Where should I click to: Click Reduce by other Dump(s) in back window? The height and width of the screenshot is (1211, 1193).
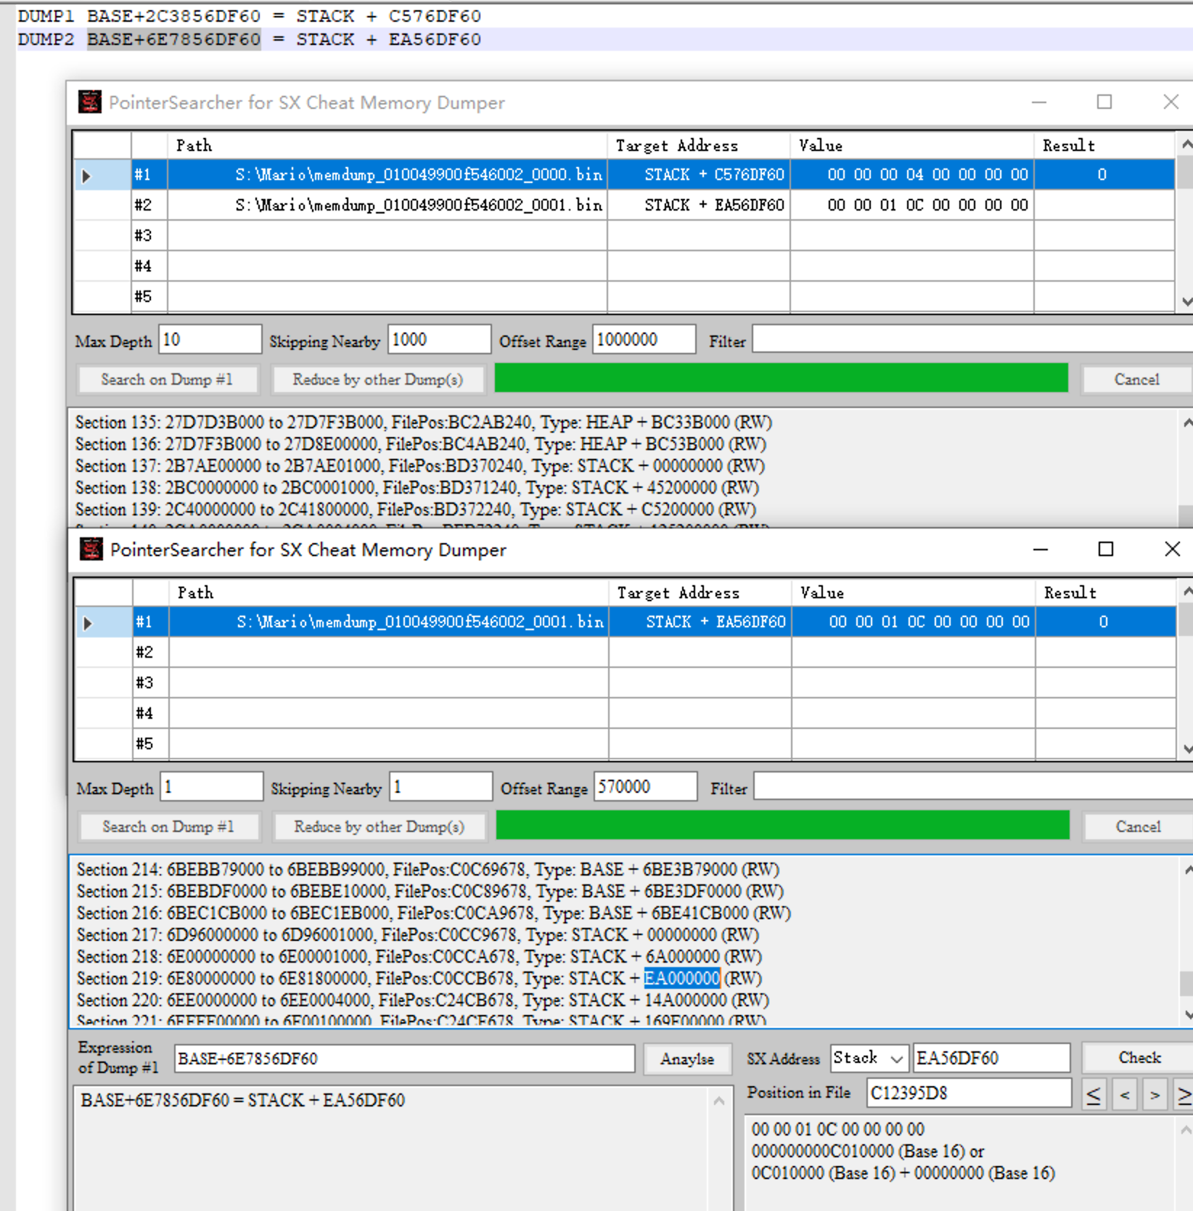(x=377, y=379)
